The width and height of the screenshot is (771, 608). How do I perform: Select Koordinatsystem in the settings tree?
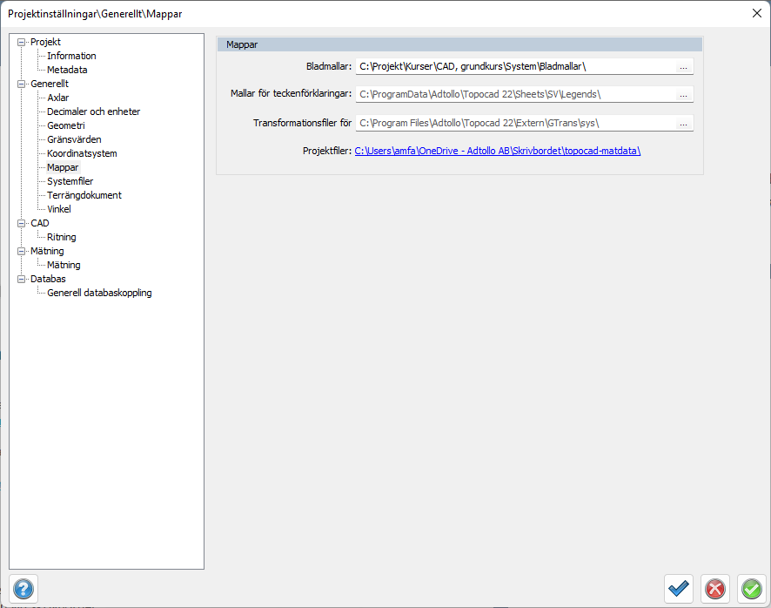pos(82,153)
